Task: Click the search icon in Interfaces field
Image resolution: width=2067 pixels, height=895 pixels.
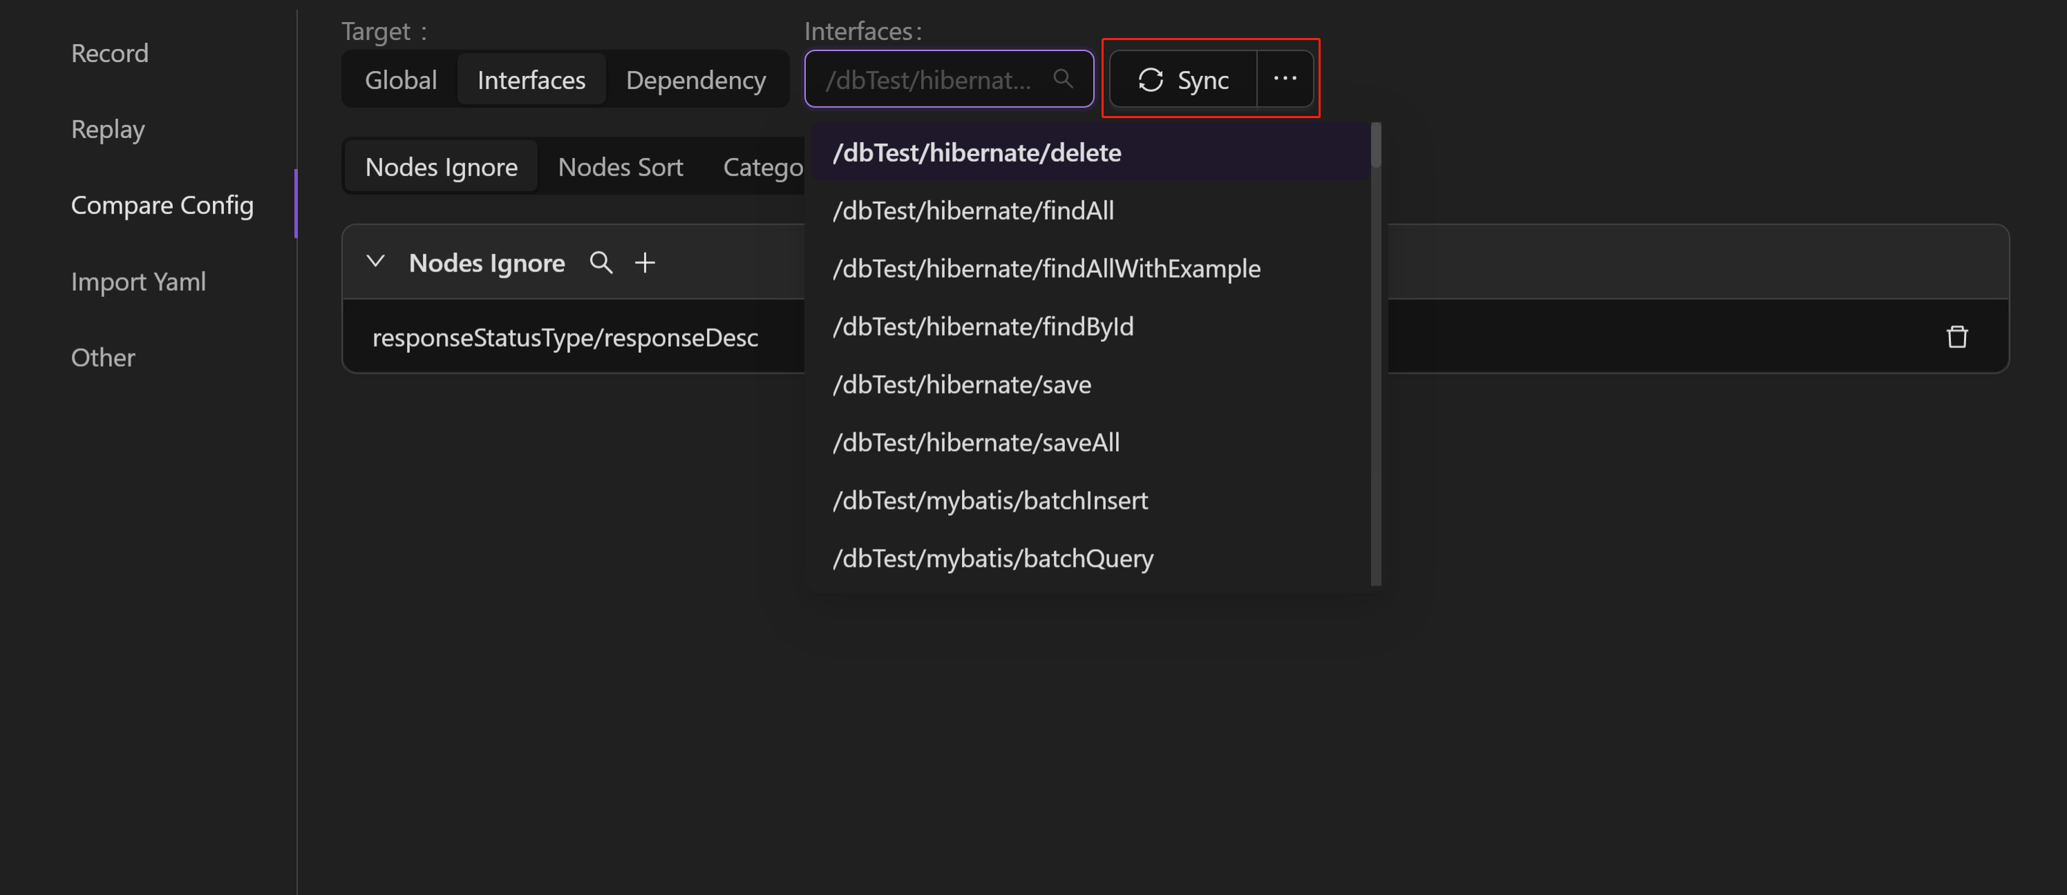Action: coord(1062,79)
